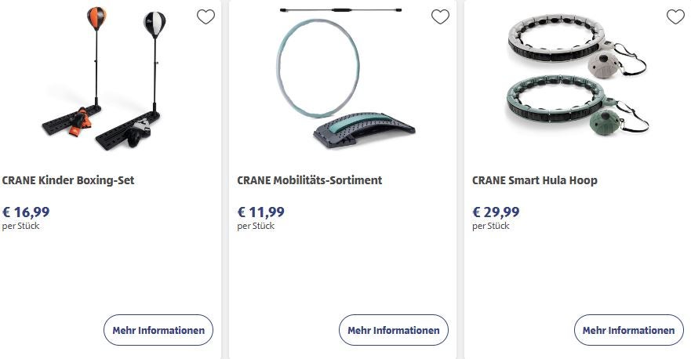Click the € 16,99 price
This screenshot has height=359, width=691.
point(26,212)
